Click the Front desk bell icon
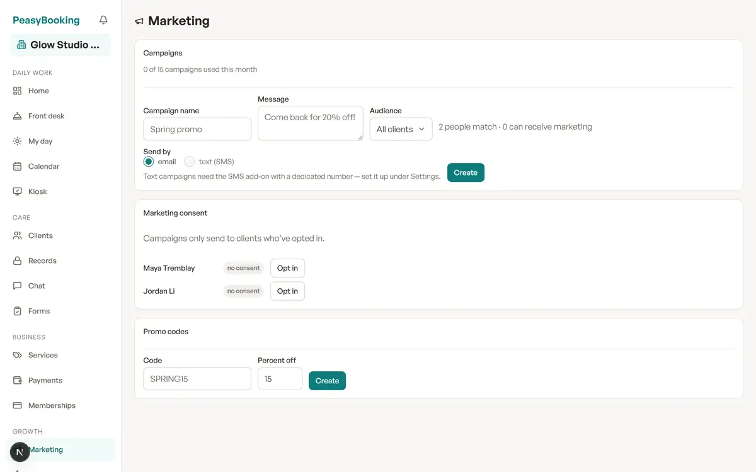Screen dimensions: 756x472 [18, 116]
